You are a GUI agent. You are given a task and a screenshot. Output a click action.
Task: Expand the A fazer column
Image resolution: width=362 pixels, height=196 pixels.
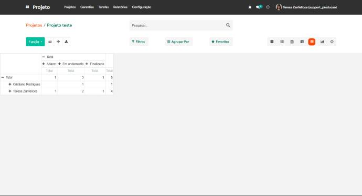(x=49, y=64)
